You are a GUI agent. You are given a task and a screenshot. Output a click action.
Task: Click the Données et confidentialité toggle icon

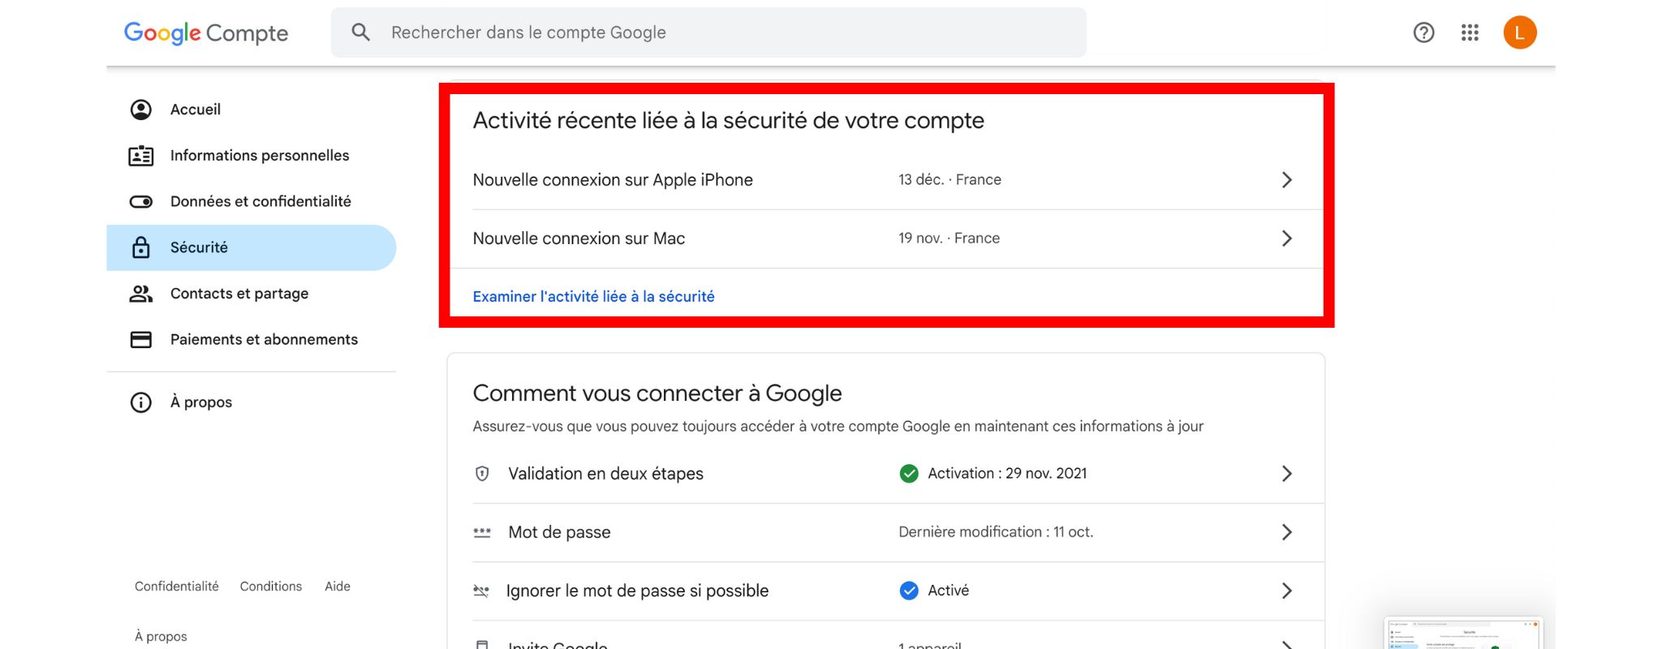[141, 201]
